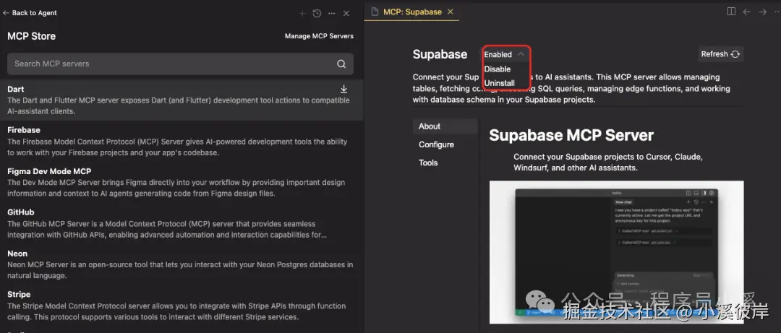Click the Back to Agent arrow link
Viewport: 781px width, 333px height.
pos(30,13)
